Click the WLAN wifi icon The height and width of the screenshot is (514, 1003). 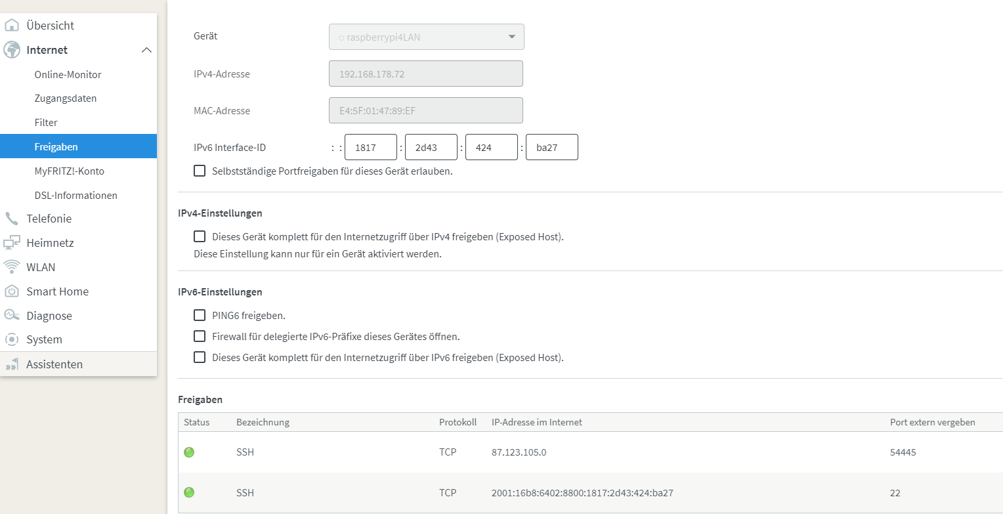click(x=12, y=267)
